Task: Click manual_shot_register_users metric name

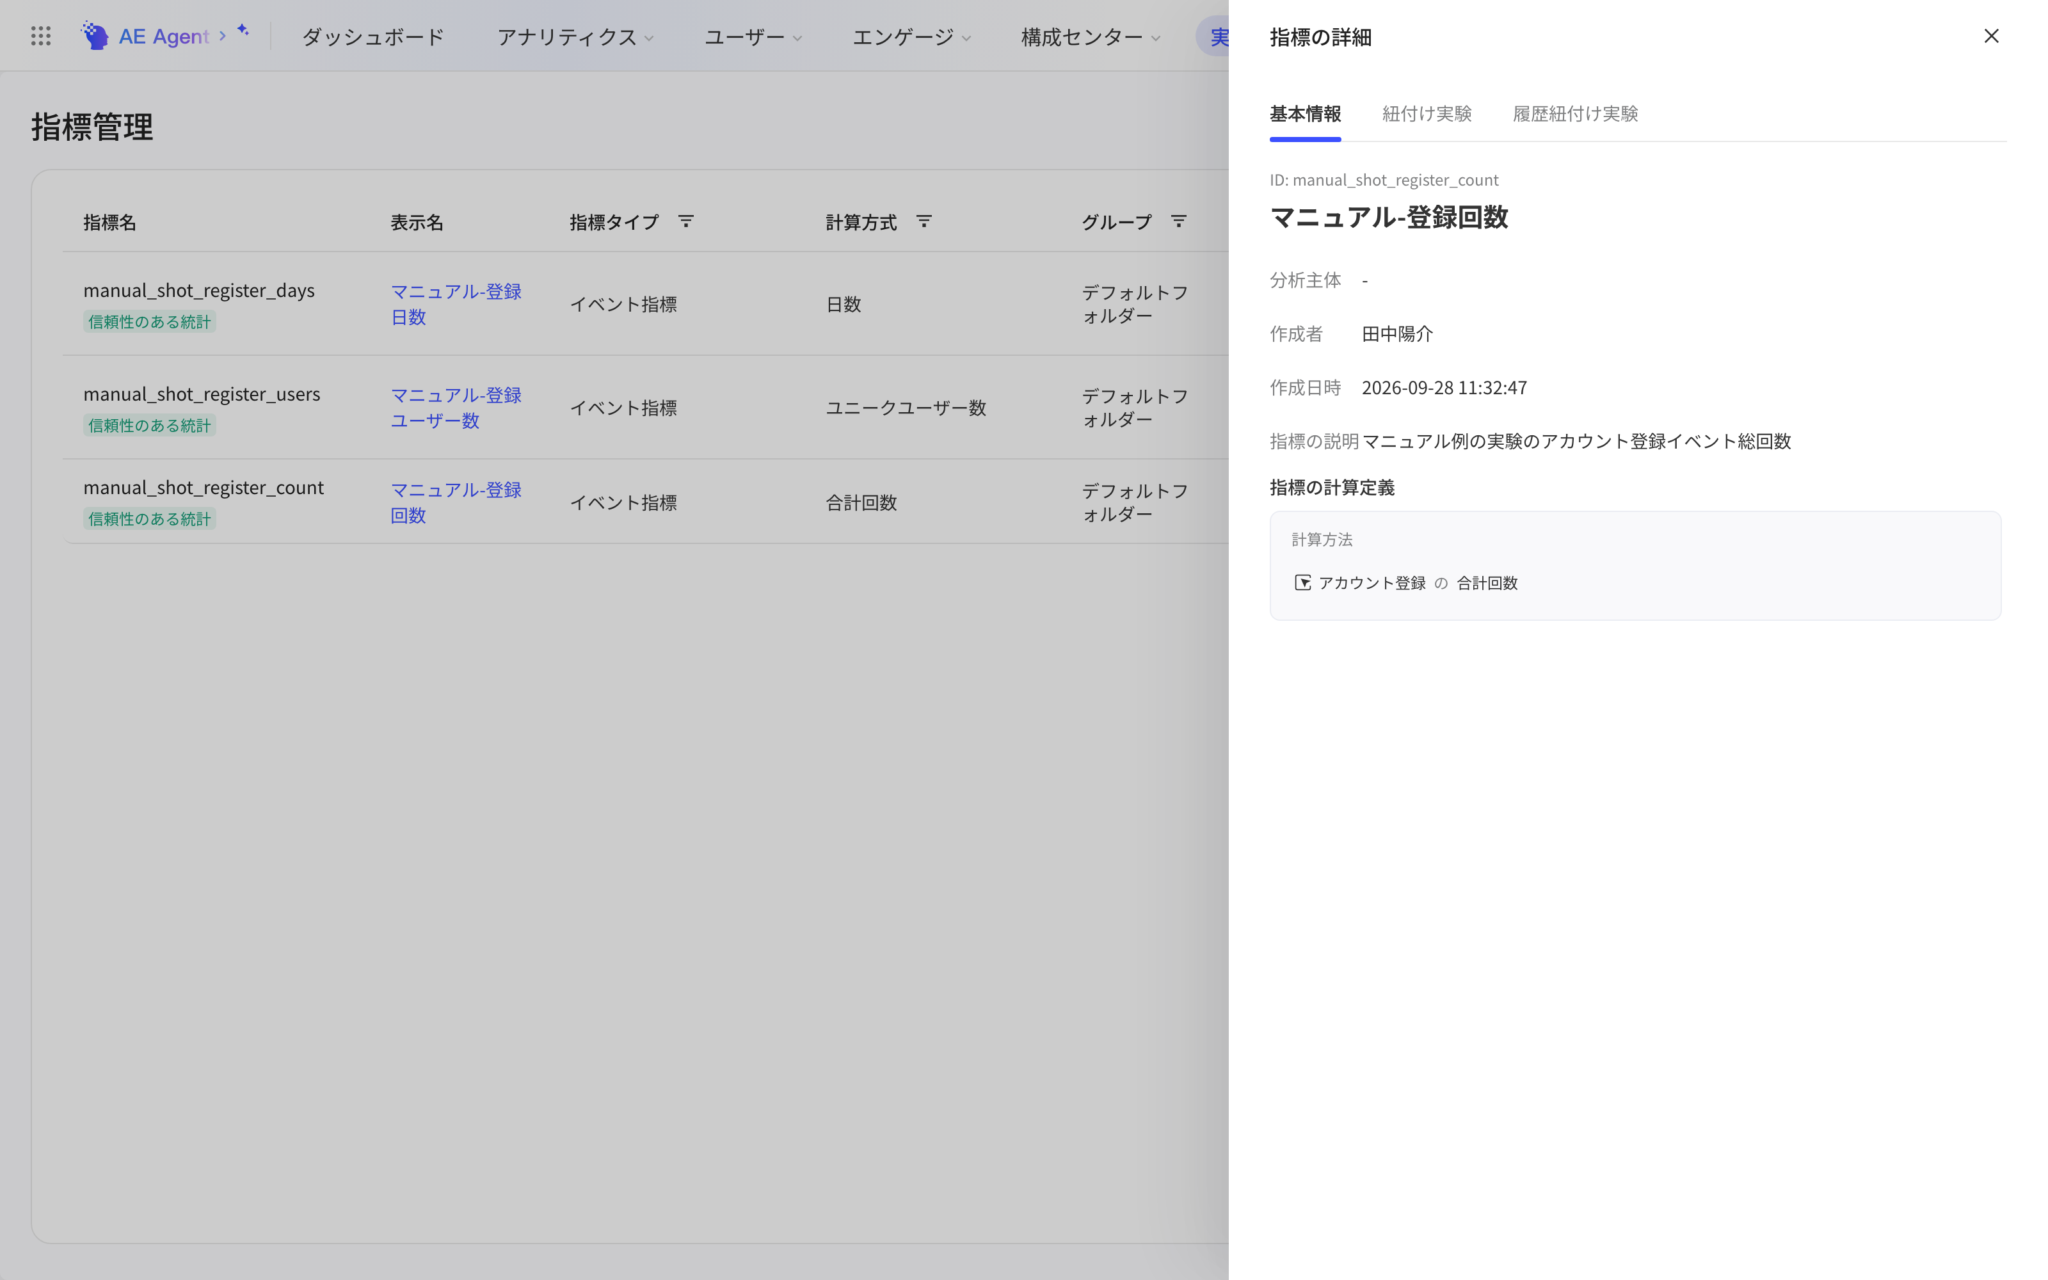Action: [x=202, y=394]
